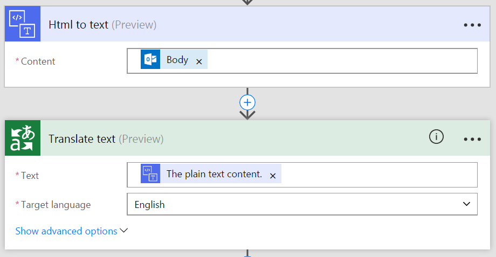This screenshot has height=257, width=496.
Task: Open Translate text ellipsis menu
Action: tap(472, 139)
